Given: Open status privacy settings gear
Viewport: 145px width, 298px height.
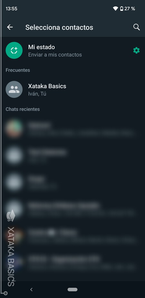Looking at the screenshot, I should [136, 51].
